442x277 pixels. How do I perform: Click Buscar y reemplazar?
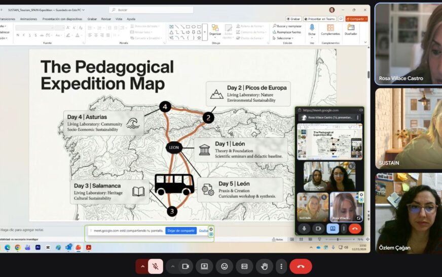(x=287, y=26)
